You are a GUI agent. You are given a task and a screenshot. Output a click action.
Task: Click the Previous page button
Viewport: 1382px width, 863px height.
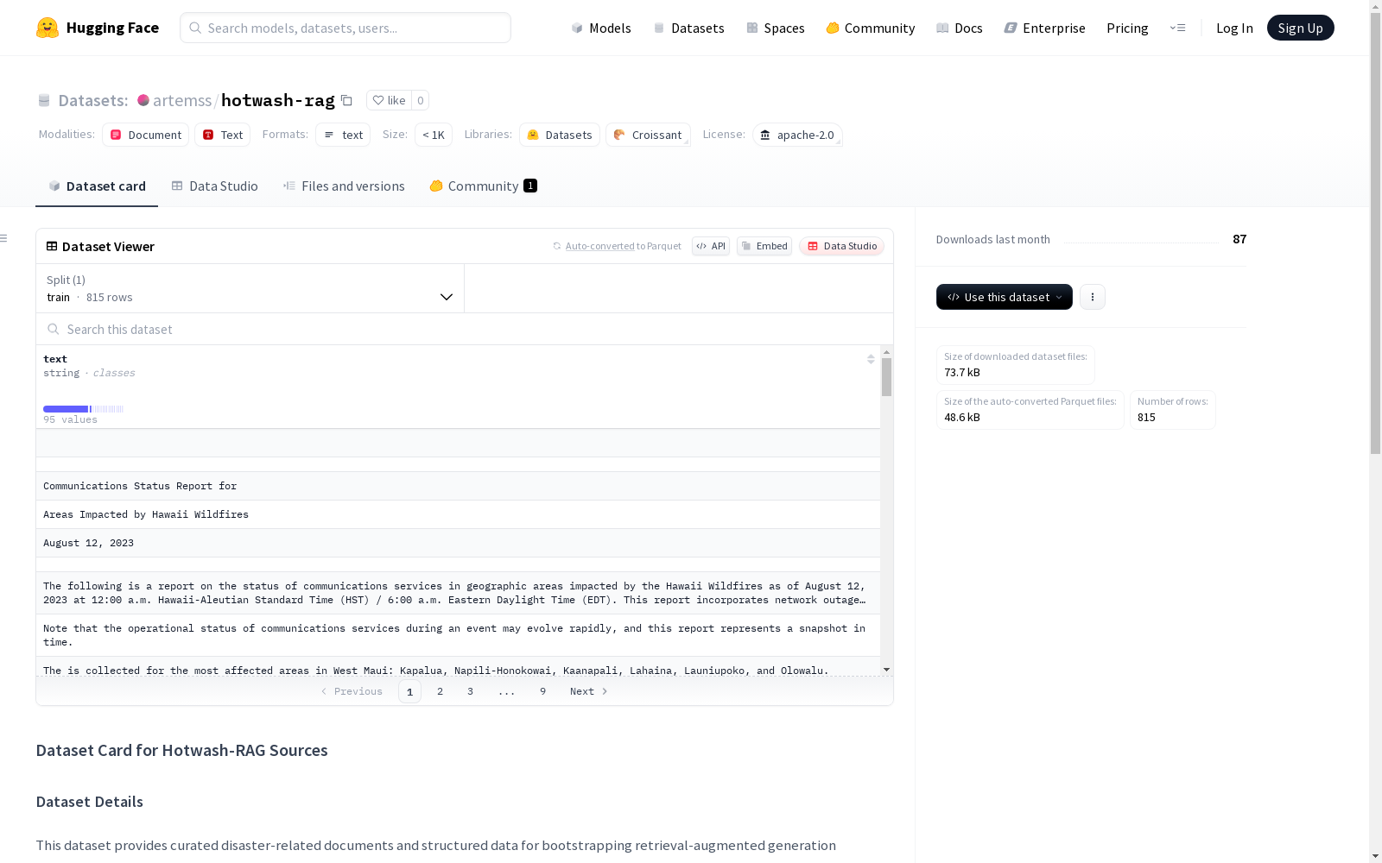click(x=352, y=691)
